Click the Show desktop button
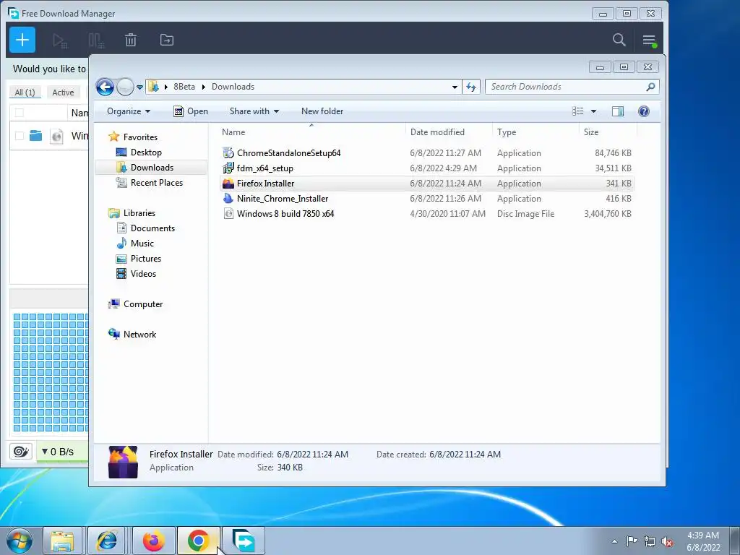740x555 pixels. (734, 541)
